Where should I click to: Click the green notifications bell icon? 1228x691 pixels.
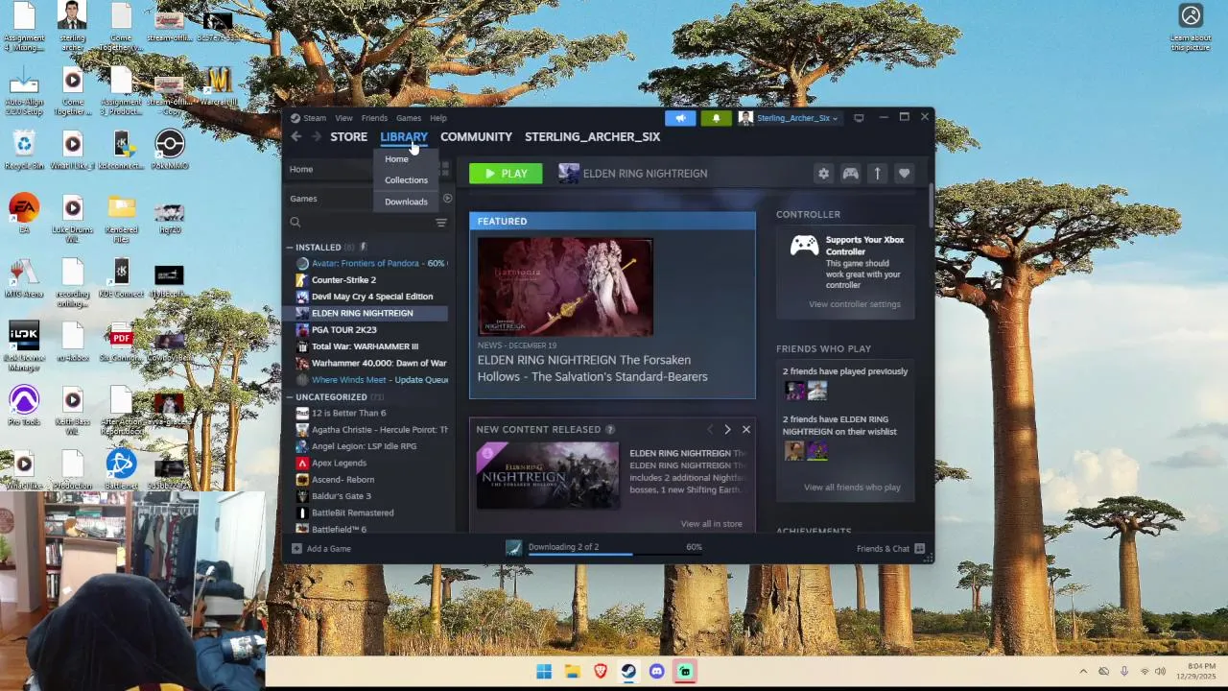click(x=716, y=118)
